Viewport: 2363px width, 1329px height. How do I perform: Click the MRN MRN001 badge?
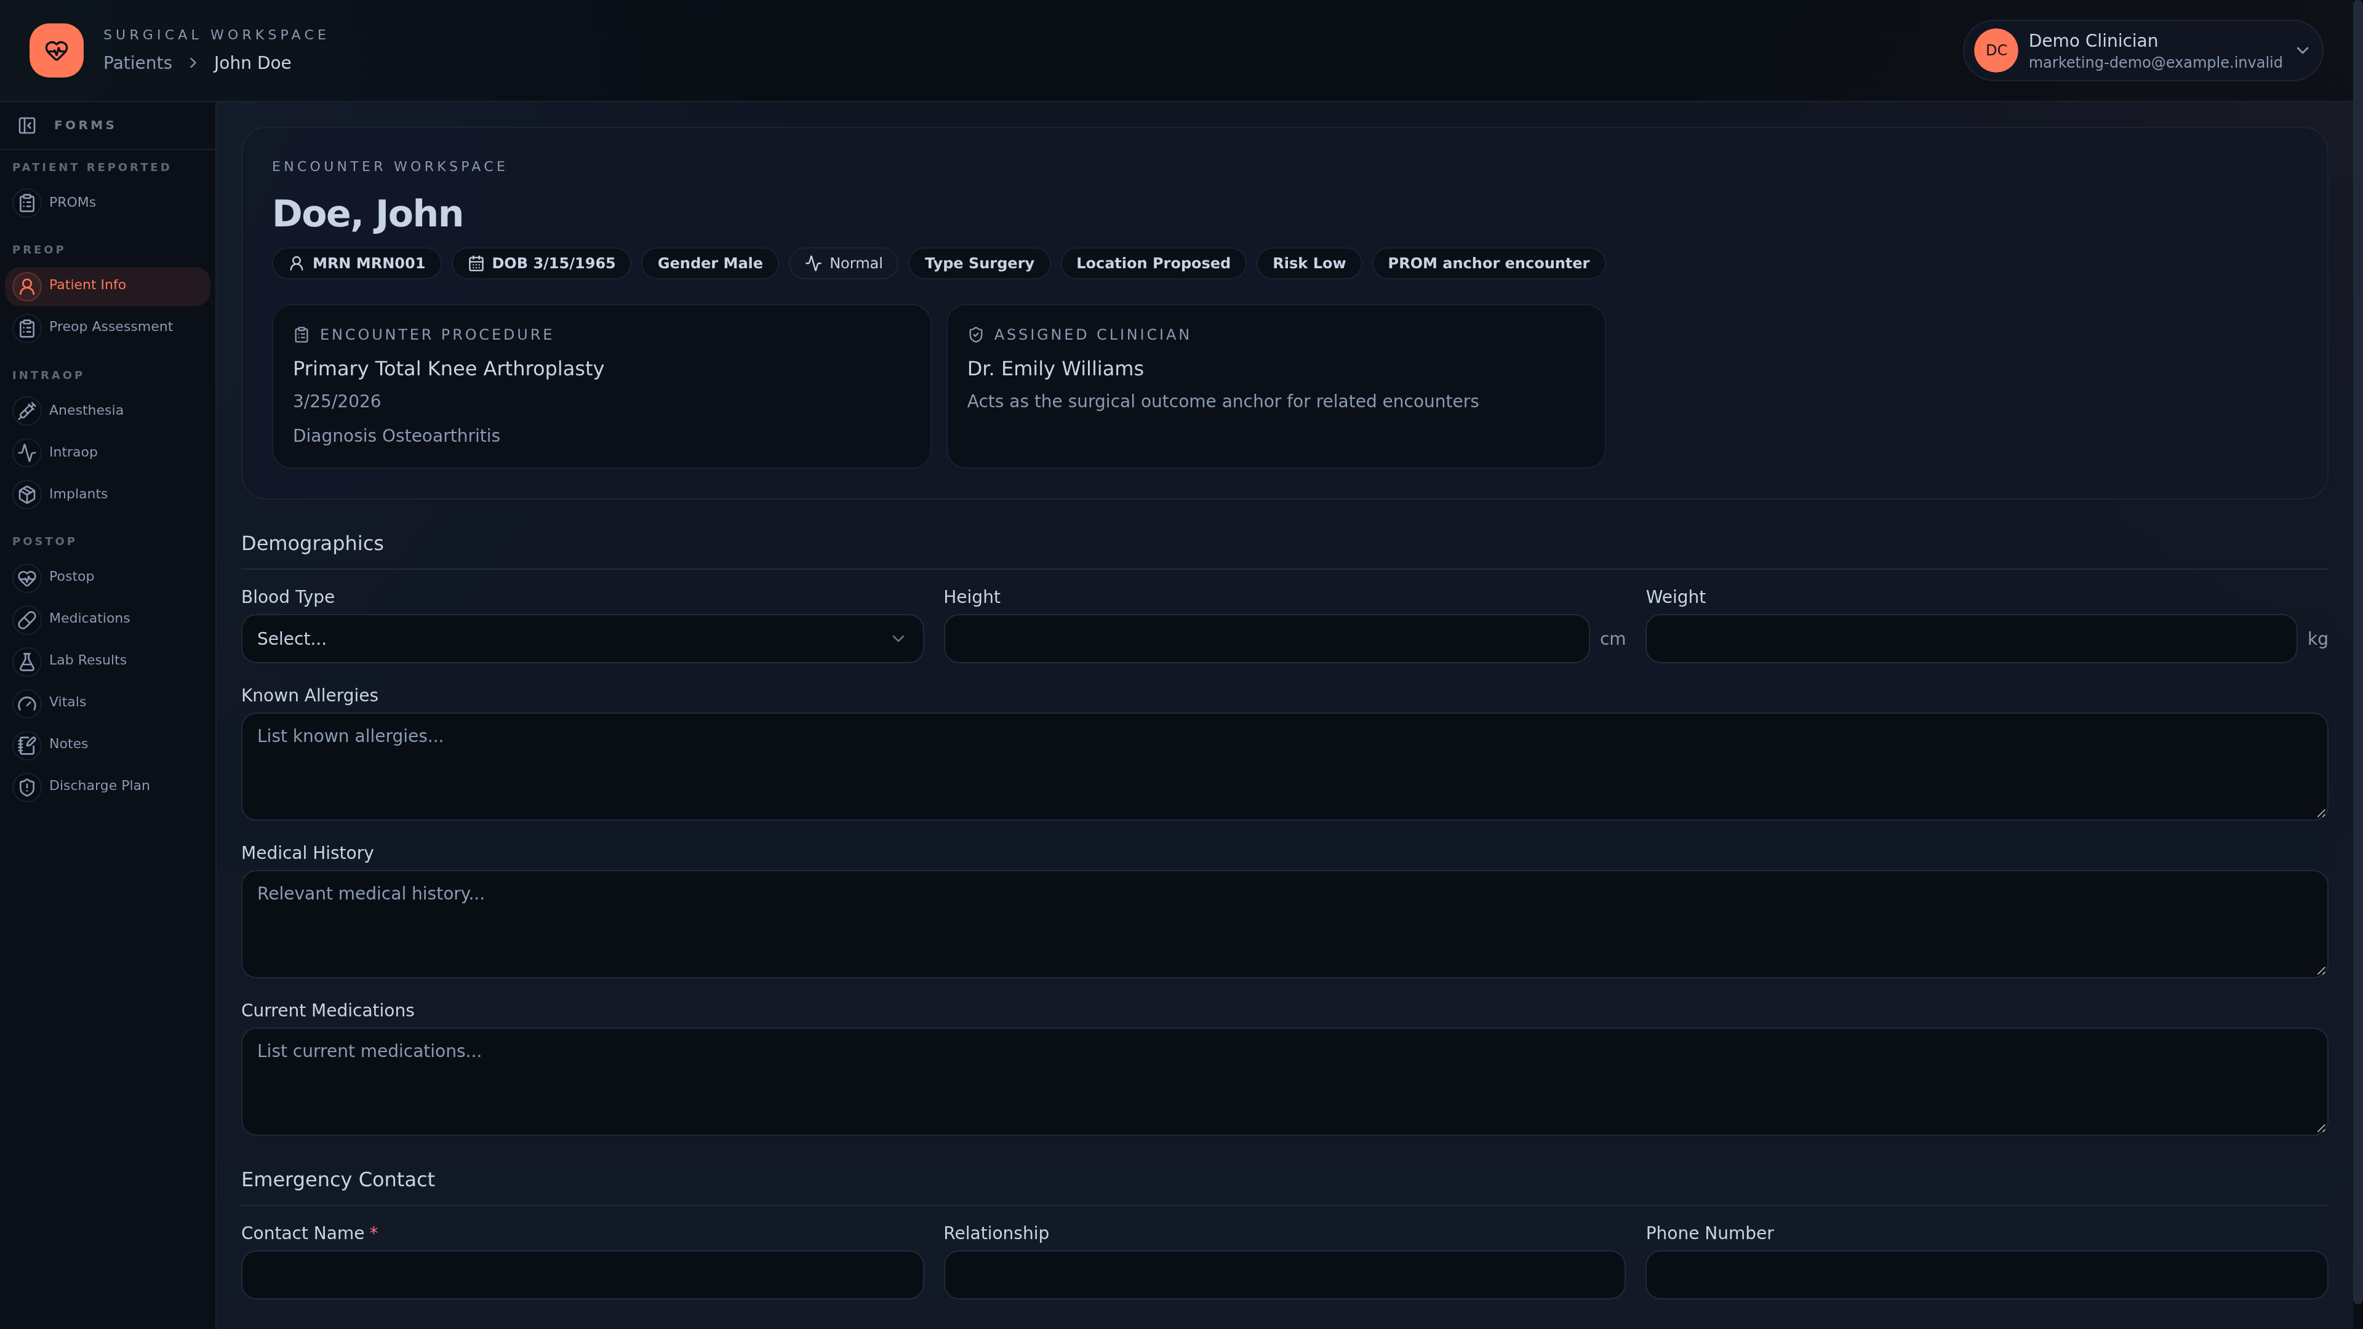[x=357, y=263]
